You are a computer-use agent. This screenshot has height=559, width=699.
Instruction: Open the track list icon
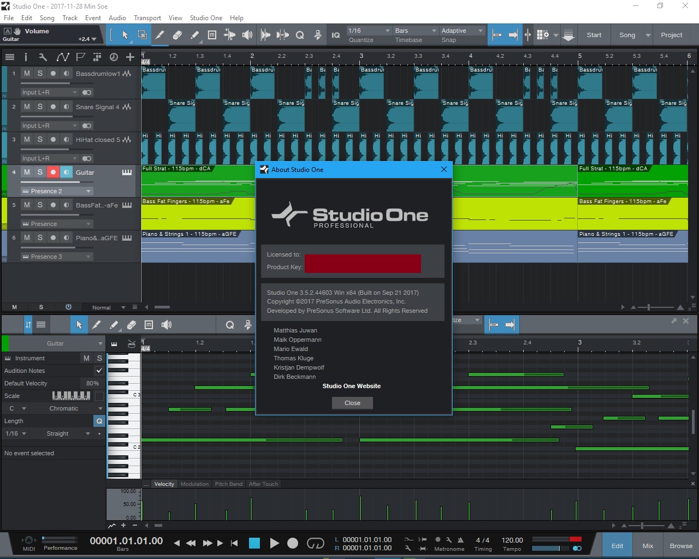click(x=10, y=57)
